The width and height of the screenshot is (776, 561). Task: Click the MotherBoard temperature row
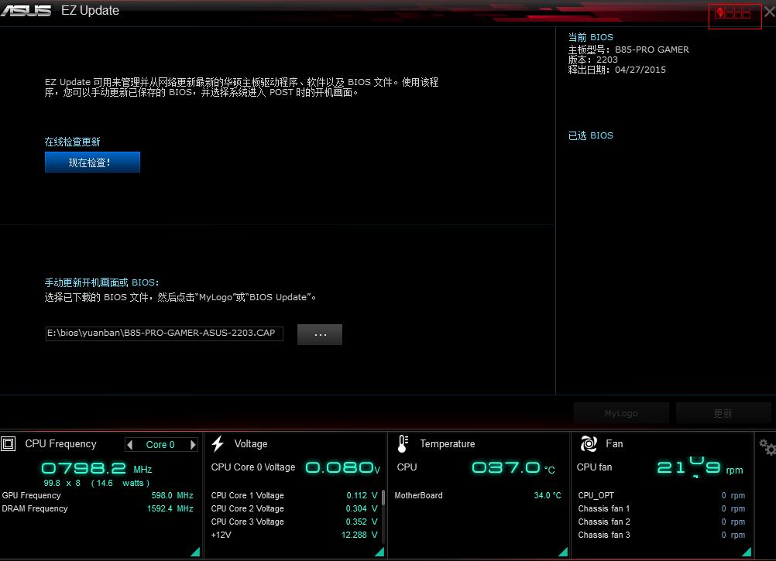(478, 495)
